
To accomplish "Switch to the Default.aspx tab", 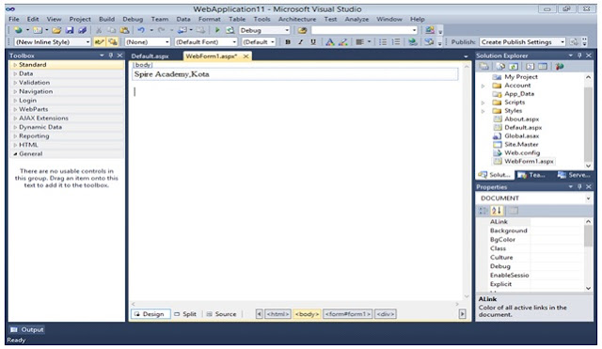I will [x=150, y=56].
